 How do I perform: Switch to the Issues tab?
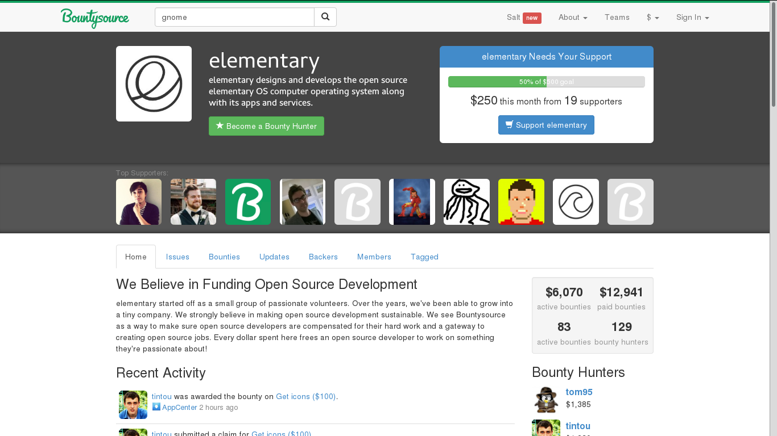pos(177,257)
